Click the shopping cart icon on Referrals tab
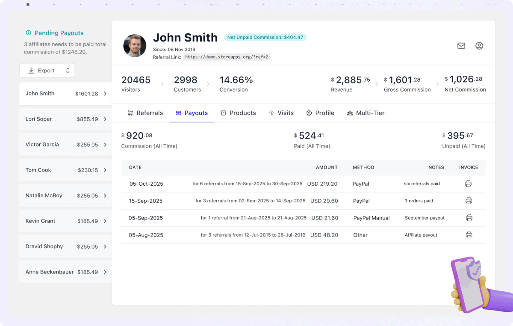The height and width of the screenshot is (326, 513). coord(130,113)
